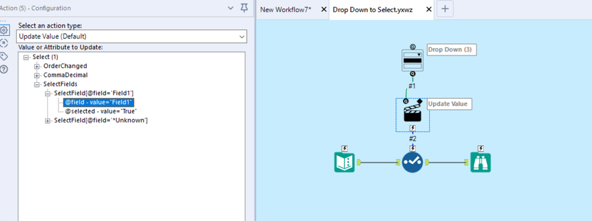Click the Q anchor above Drop Down tool
Screen dimensions: 592x221
click(x=412, y=47)
